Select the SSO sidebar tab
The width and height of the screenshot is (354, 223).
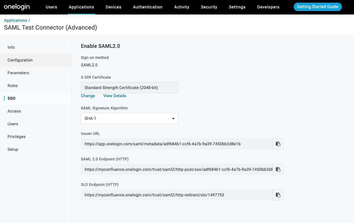36,98
